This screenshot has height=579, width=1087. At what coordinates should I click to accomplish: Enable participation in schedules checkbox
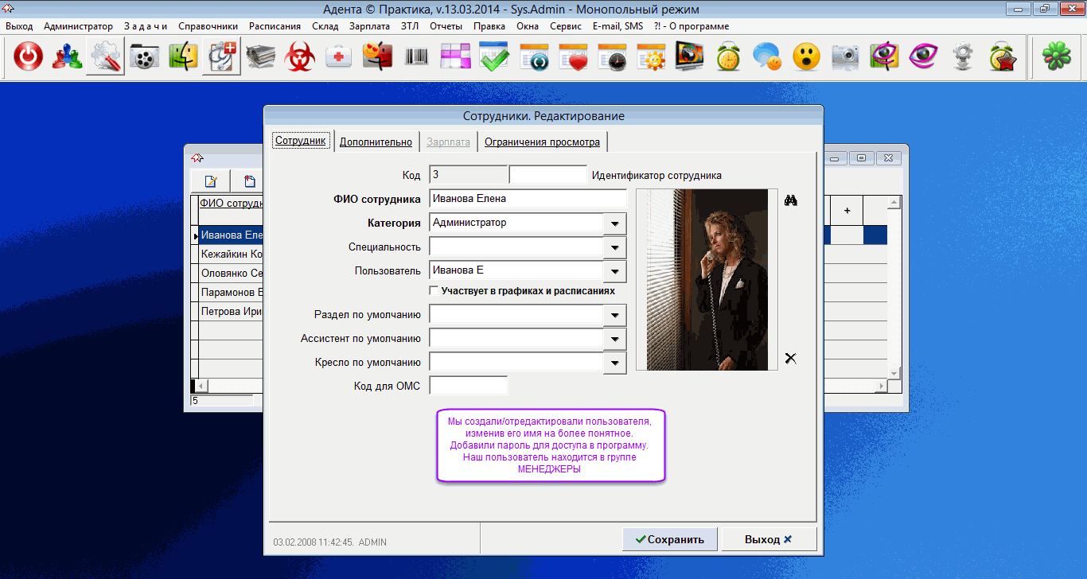(434, 291)
